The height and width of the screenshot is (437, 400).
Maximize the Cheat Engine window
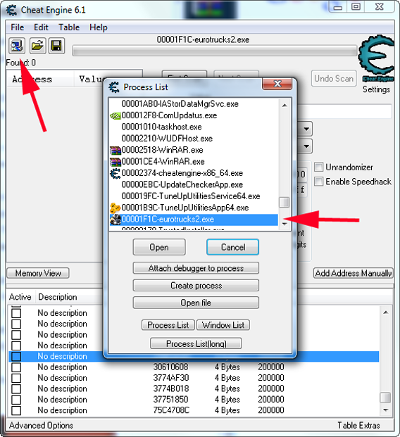pos(356,7)
